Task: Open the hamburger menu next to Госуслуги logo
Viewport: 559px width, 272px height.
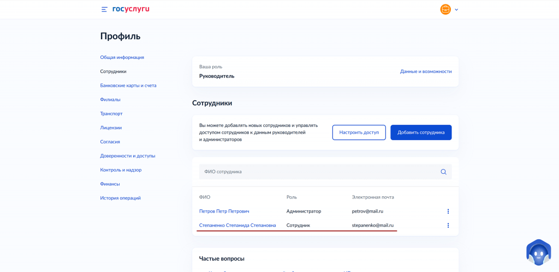Action: (104, 9)
